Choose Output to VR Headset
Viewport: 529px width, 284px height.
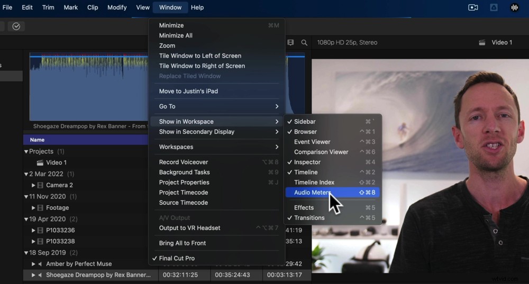pos(216,227)
